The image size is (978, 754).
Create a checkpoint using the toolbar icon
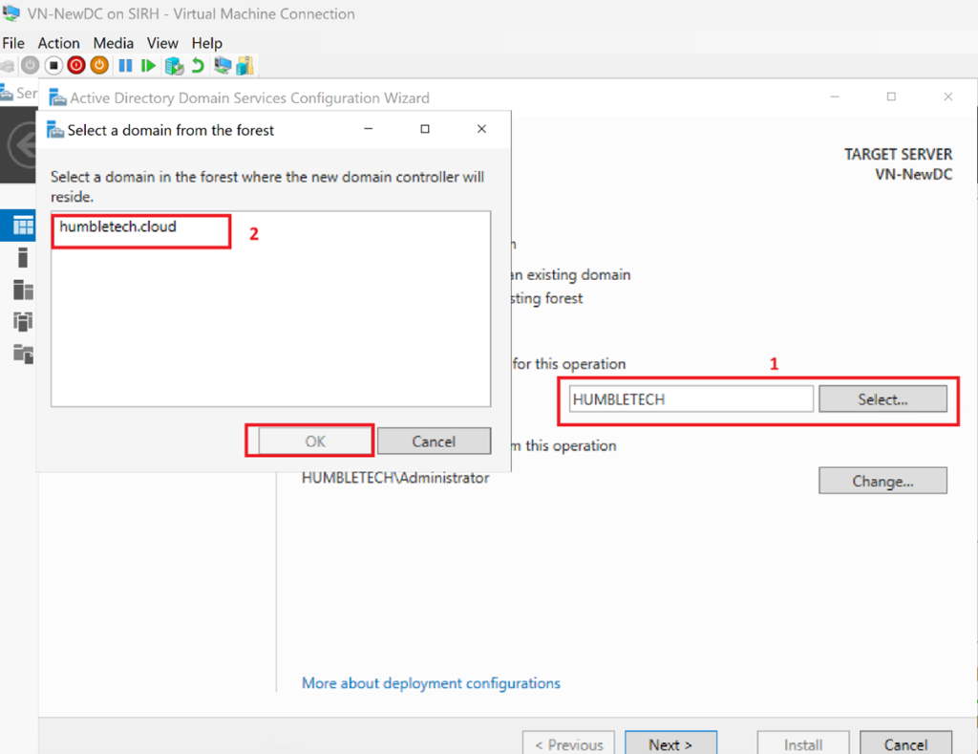pos(174,66)
